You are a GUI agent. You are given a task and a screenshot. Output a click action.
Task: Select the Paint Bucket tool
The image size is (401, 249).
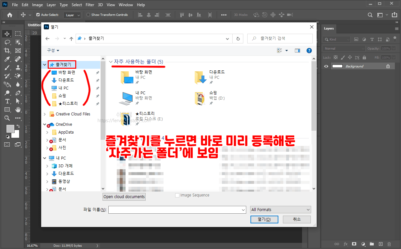tap(7, 84)
